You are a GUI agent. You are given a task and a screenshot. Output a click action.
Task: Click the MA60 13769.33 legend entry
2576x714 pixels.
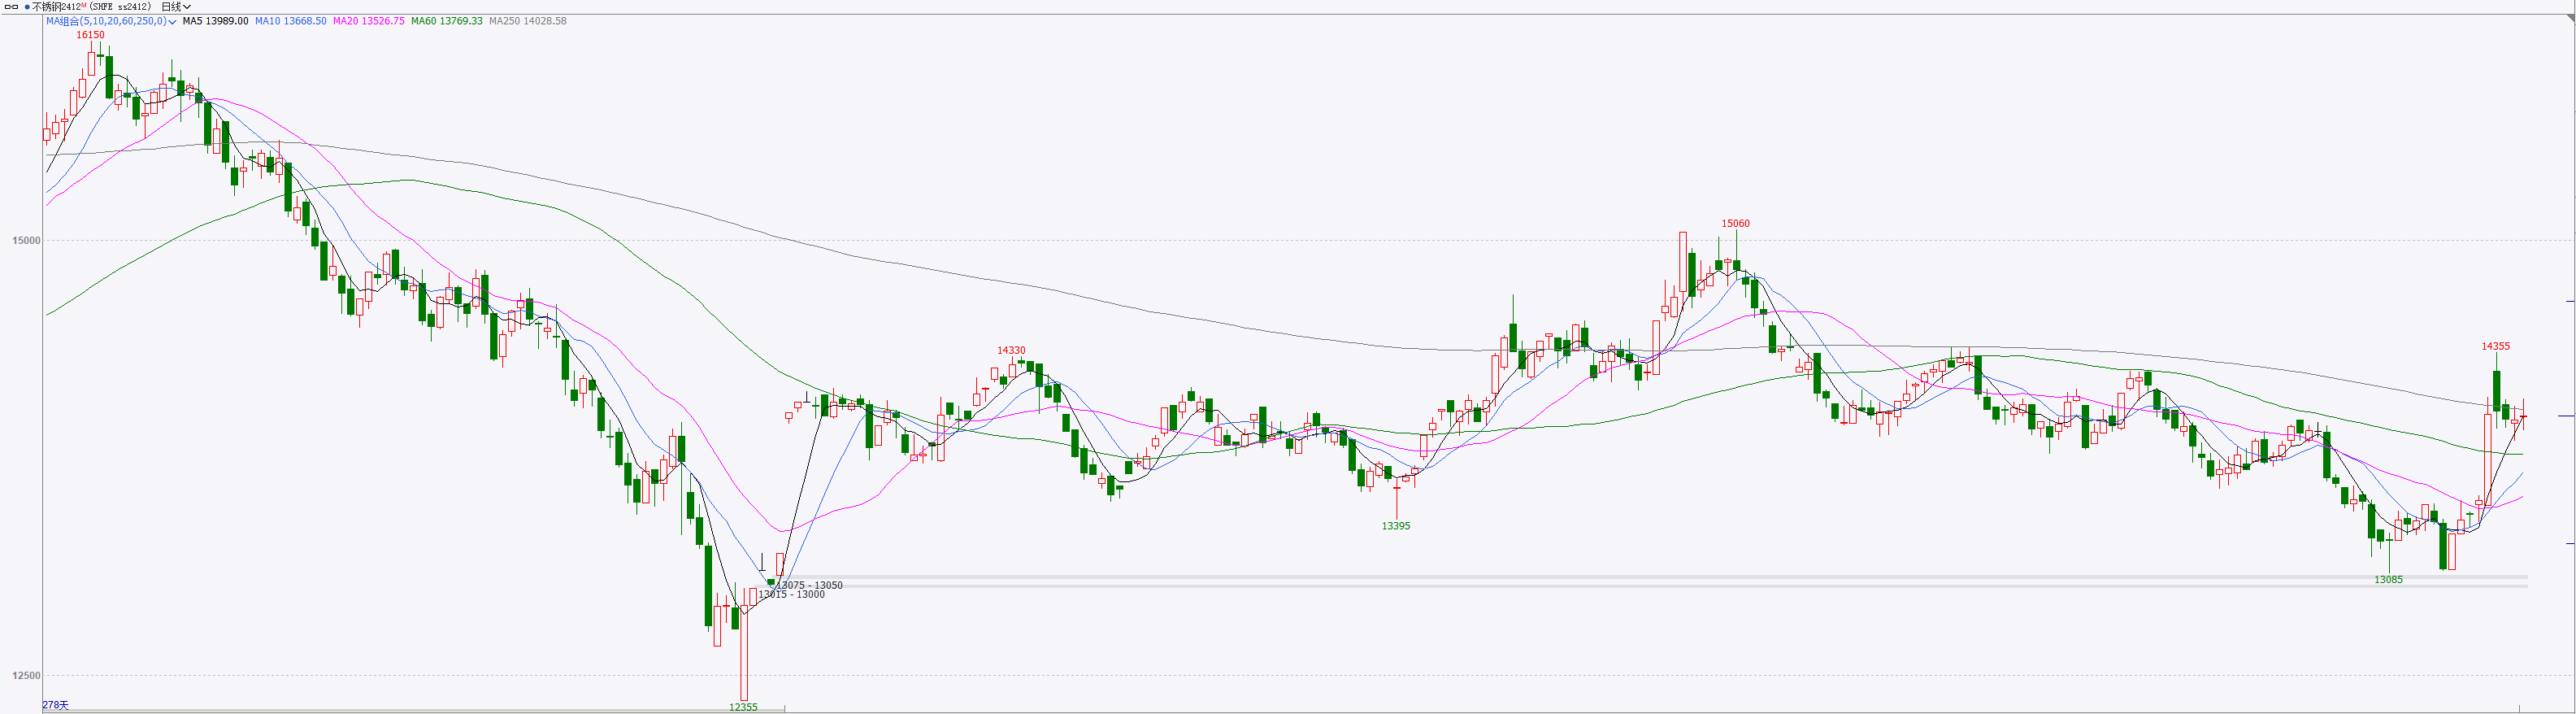446,21
